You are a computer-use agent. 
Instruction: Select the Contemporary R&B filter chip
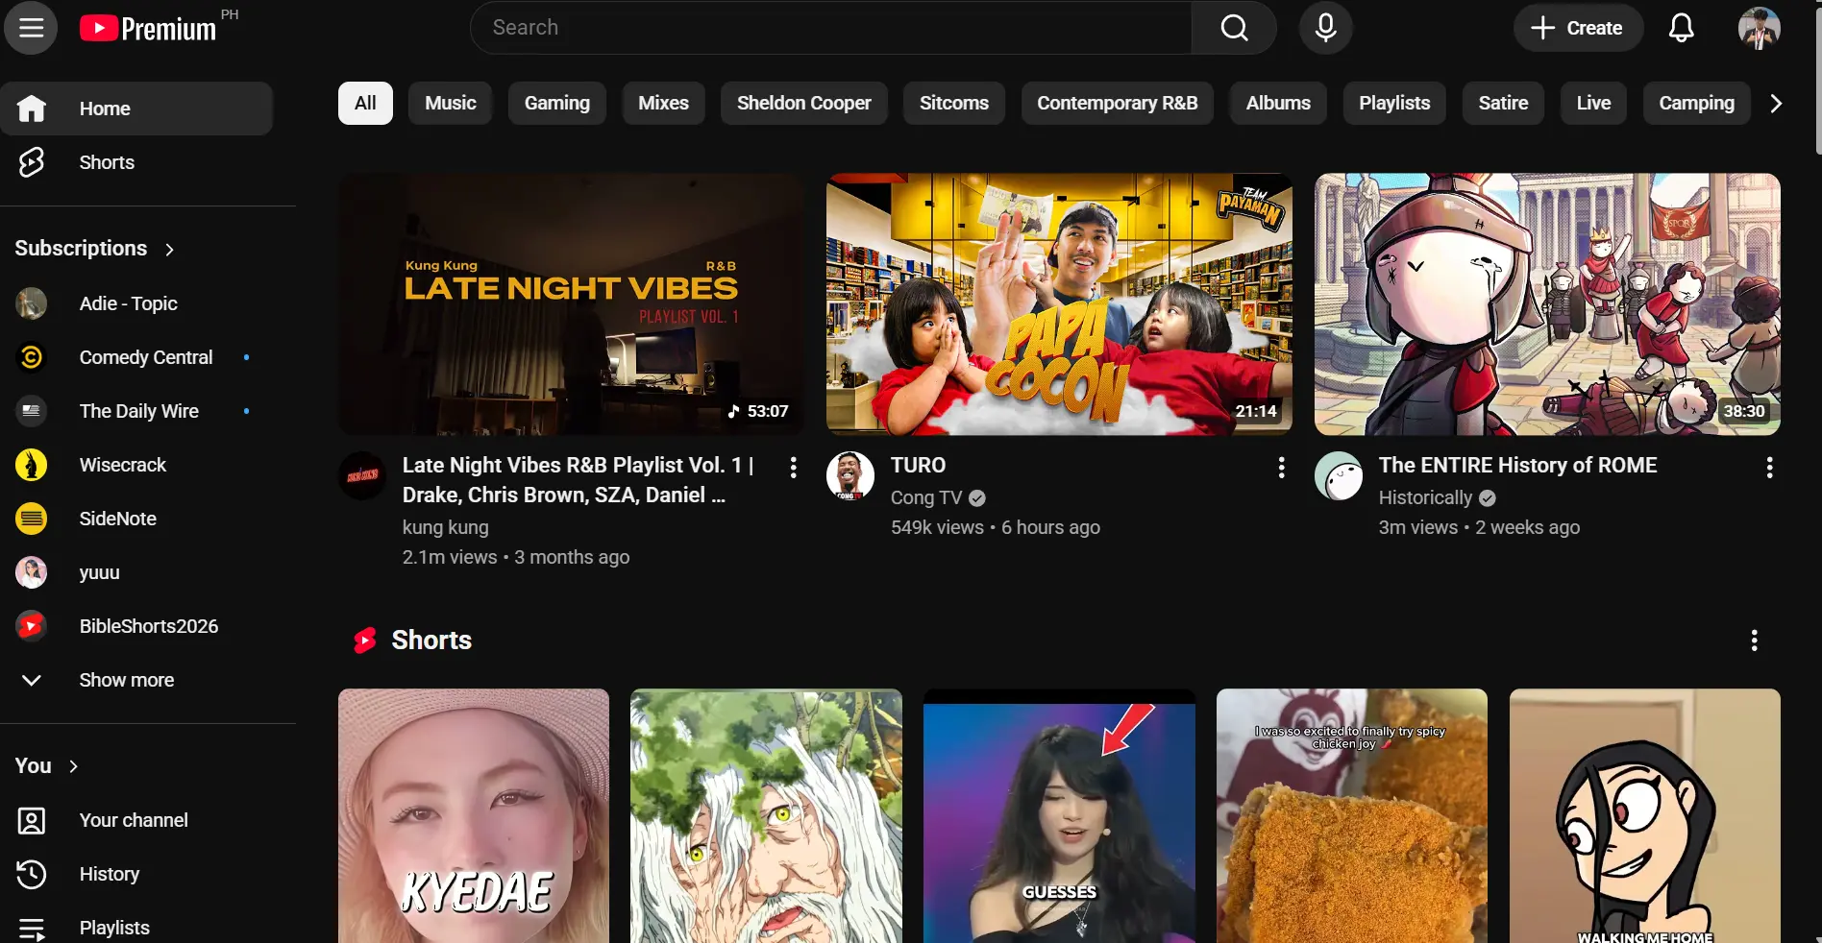(1118, 103)
